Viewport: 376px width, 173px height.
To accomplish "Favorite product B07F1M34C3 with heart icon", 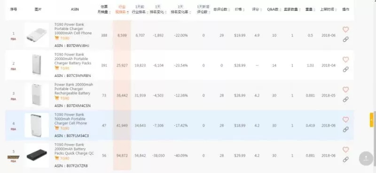I will click(x=345, y=120).
